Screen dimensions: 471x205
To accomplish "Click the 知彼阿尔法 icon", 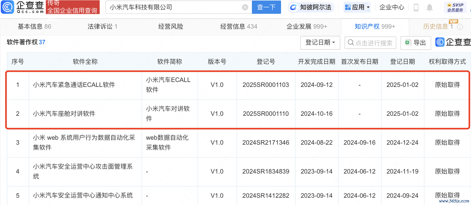I will click(x=294, y=7).
